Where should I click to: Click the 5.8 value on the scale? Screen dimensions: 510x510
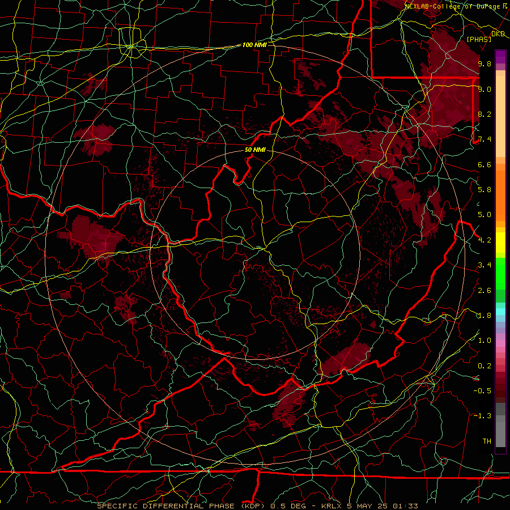(x=484, y=190)
